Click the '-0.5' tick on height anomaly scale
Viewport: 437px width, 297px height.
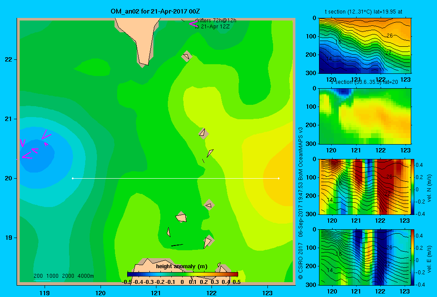coord(127,282)
